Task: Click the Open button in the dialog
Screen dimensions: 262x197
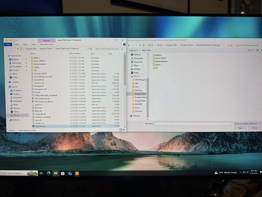Action: pos(240,128)
